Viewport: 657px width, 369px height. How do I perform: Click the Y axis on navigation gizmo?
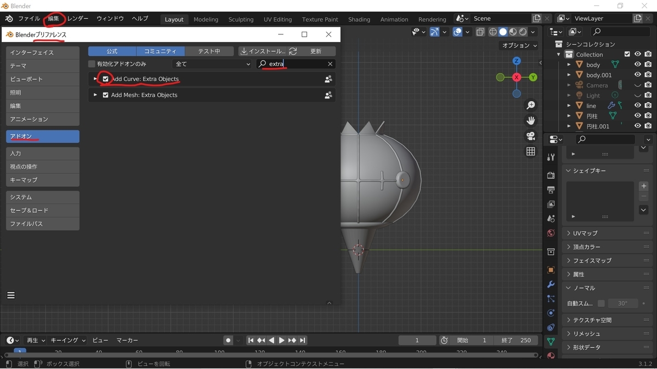click(x=533, y=78)
